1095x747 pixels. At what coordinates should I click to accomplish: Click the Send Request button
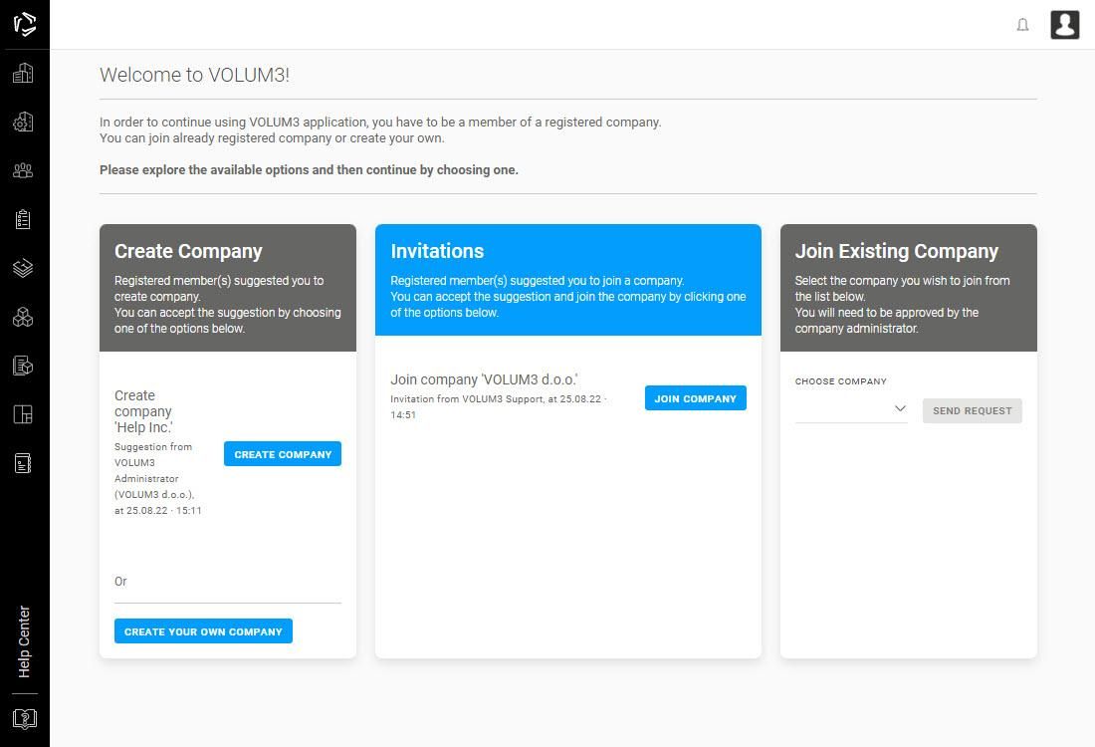point(973,411)
